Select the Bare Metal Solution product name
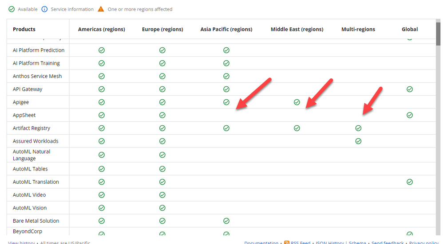Viewport: 443px width, 244px height. 36,221
